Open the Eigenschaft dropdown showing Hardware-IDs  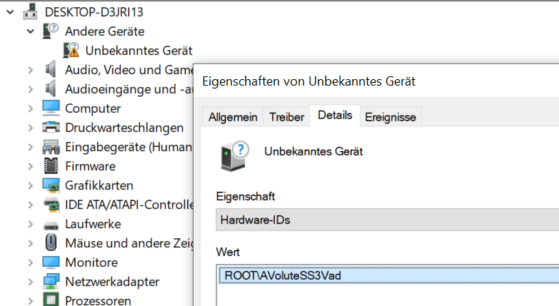tap(388, 220)
